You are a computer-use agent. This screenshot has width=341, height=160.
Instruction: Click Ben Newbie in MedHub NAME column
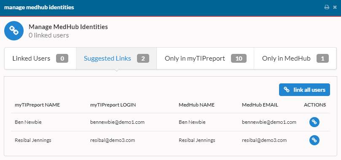point(192,122)
